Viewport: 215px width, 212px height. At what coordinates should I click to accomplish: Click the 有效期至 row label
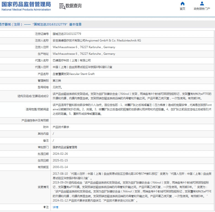(x=43, y=167)
